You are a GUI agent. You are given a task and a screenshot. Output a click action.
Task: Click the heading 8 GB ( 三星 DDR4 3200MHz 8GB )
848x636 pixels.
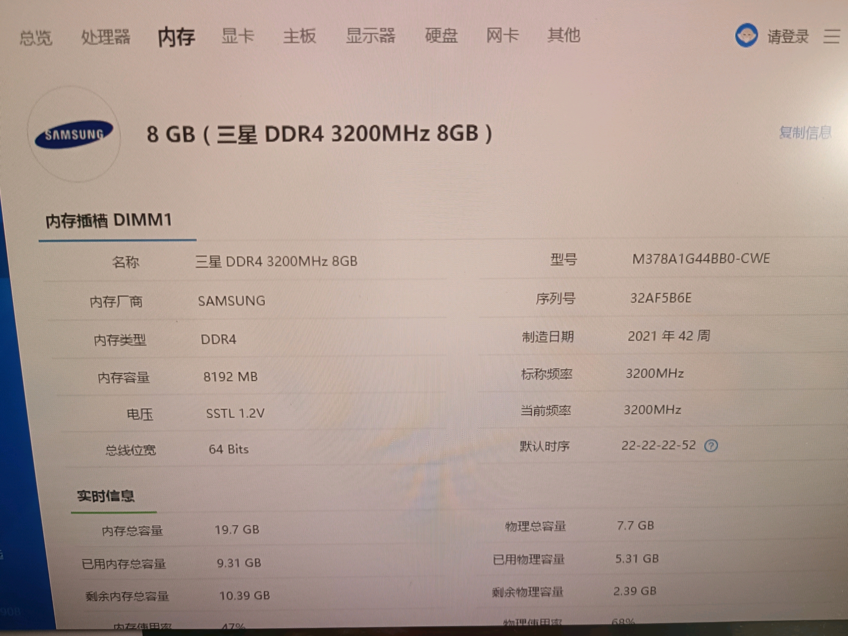(x=320, y=134)
